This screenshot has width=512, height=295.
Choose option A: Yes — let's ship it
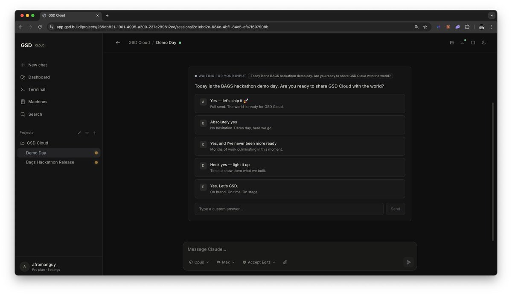click(x=300, y=104)
